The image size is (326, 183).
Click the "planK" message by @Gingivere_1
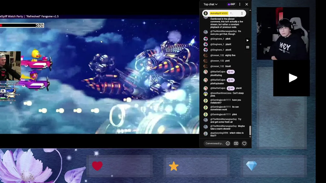click(x=228, y=44)
